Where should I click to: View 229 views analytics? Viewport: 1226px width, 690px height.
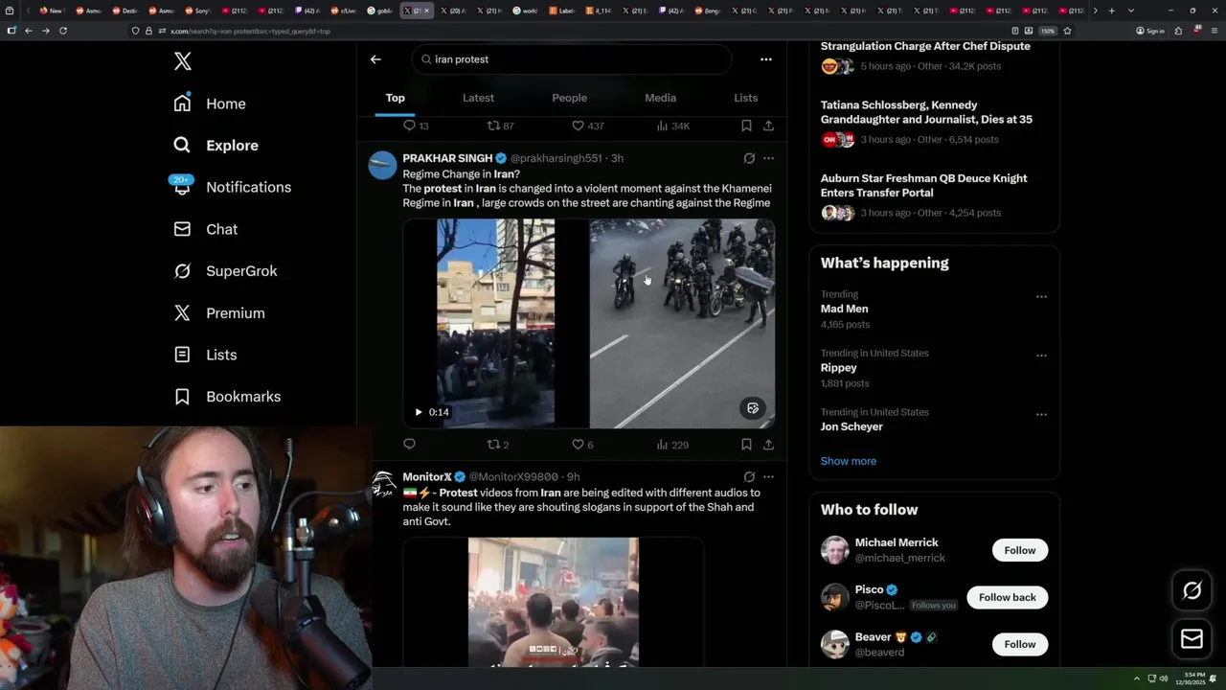tap(672, 445)
